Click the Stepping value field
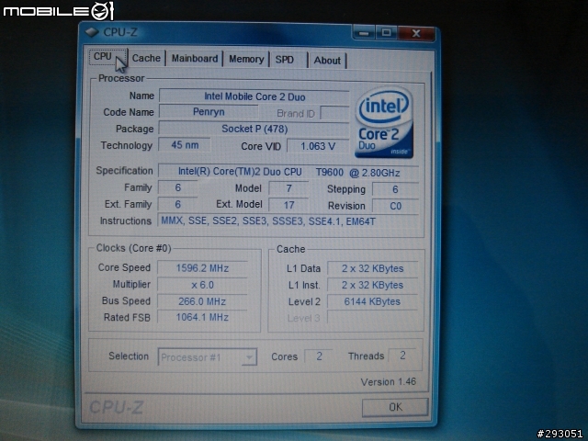The height and width of the screenshot is (441, 588). tap(395, 189)
